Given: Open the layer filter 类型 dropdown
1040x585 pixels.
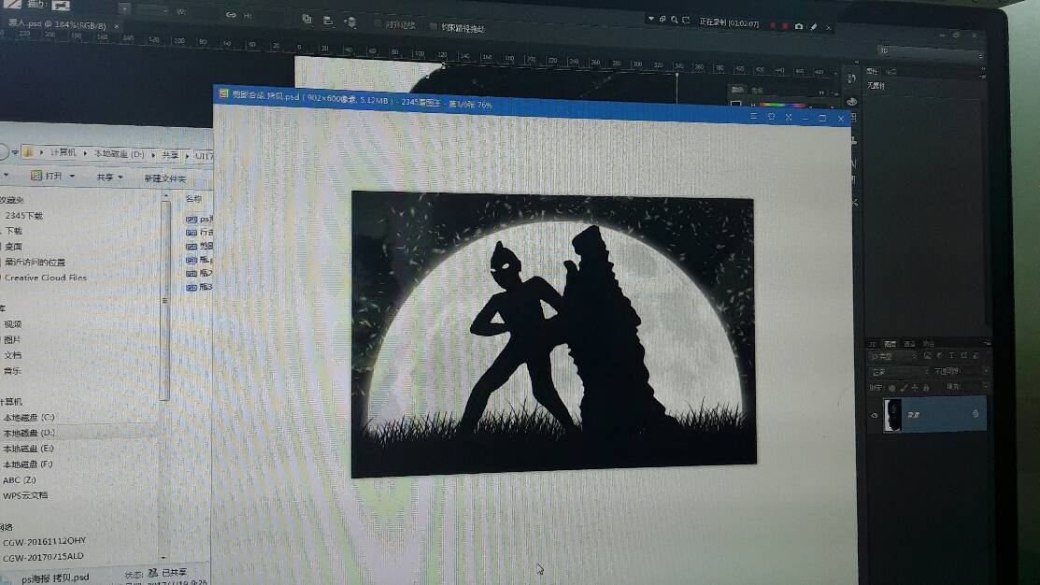Looking at the screenshot, I should click(x=892, y=356).
